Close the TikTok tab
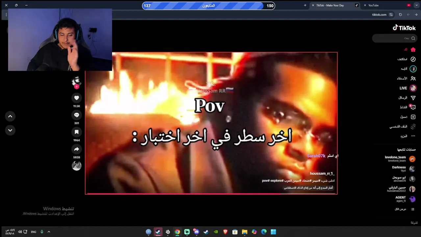The image size is (421, 237). 313,5
